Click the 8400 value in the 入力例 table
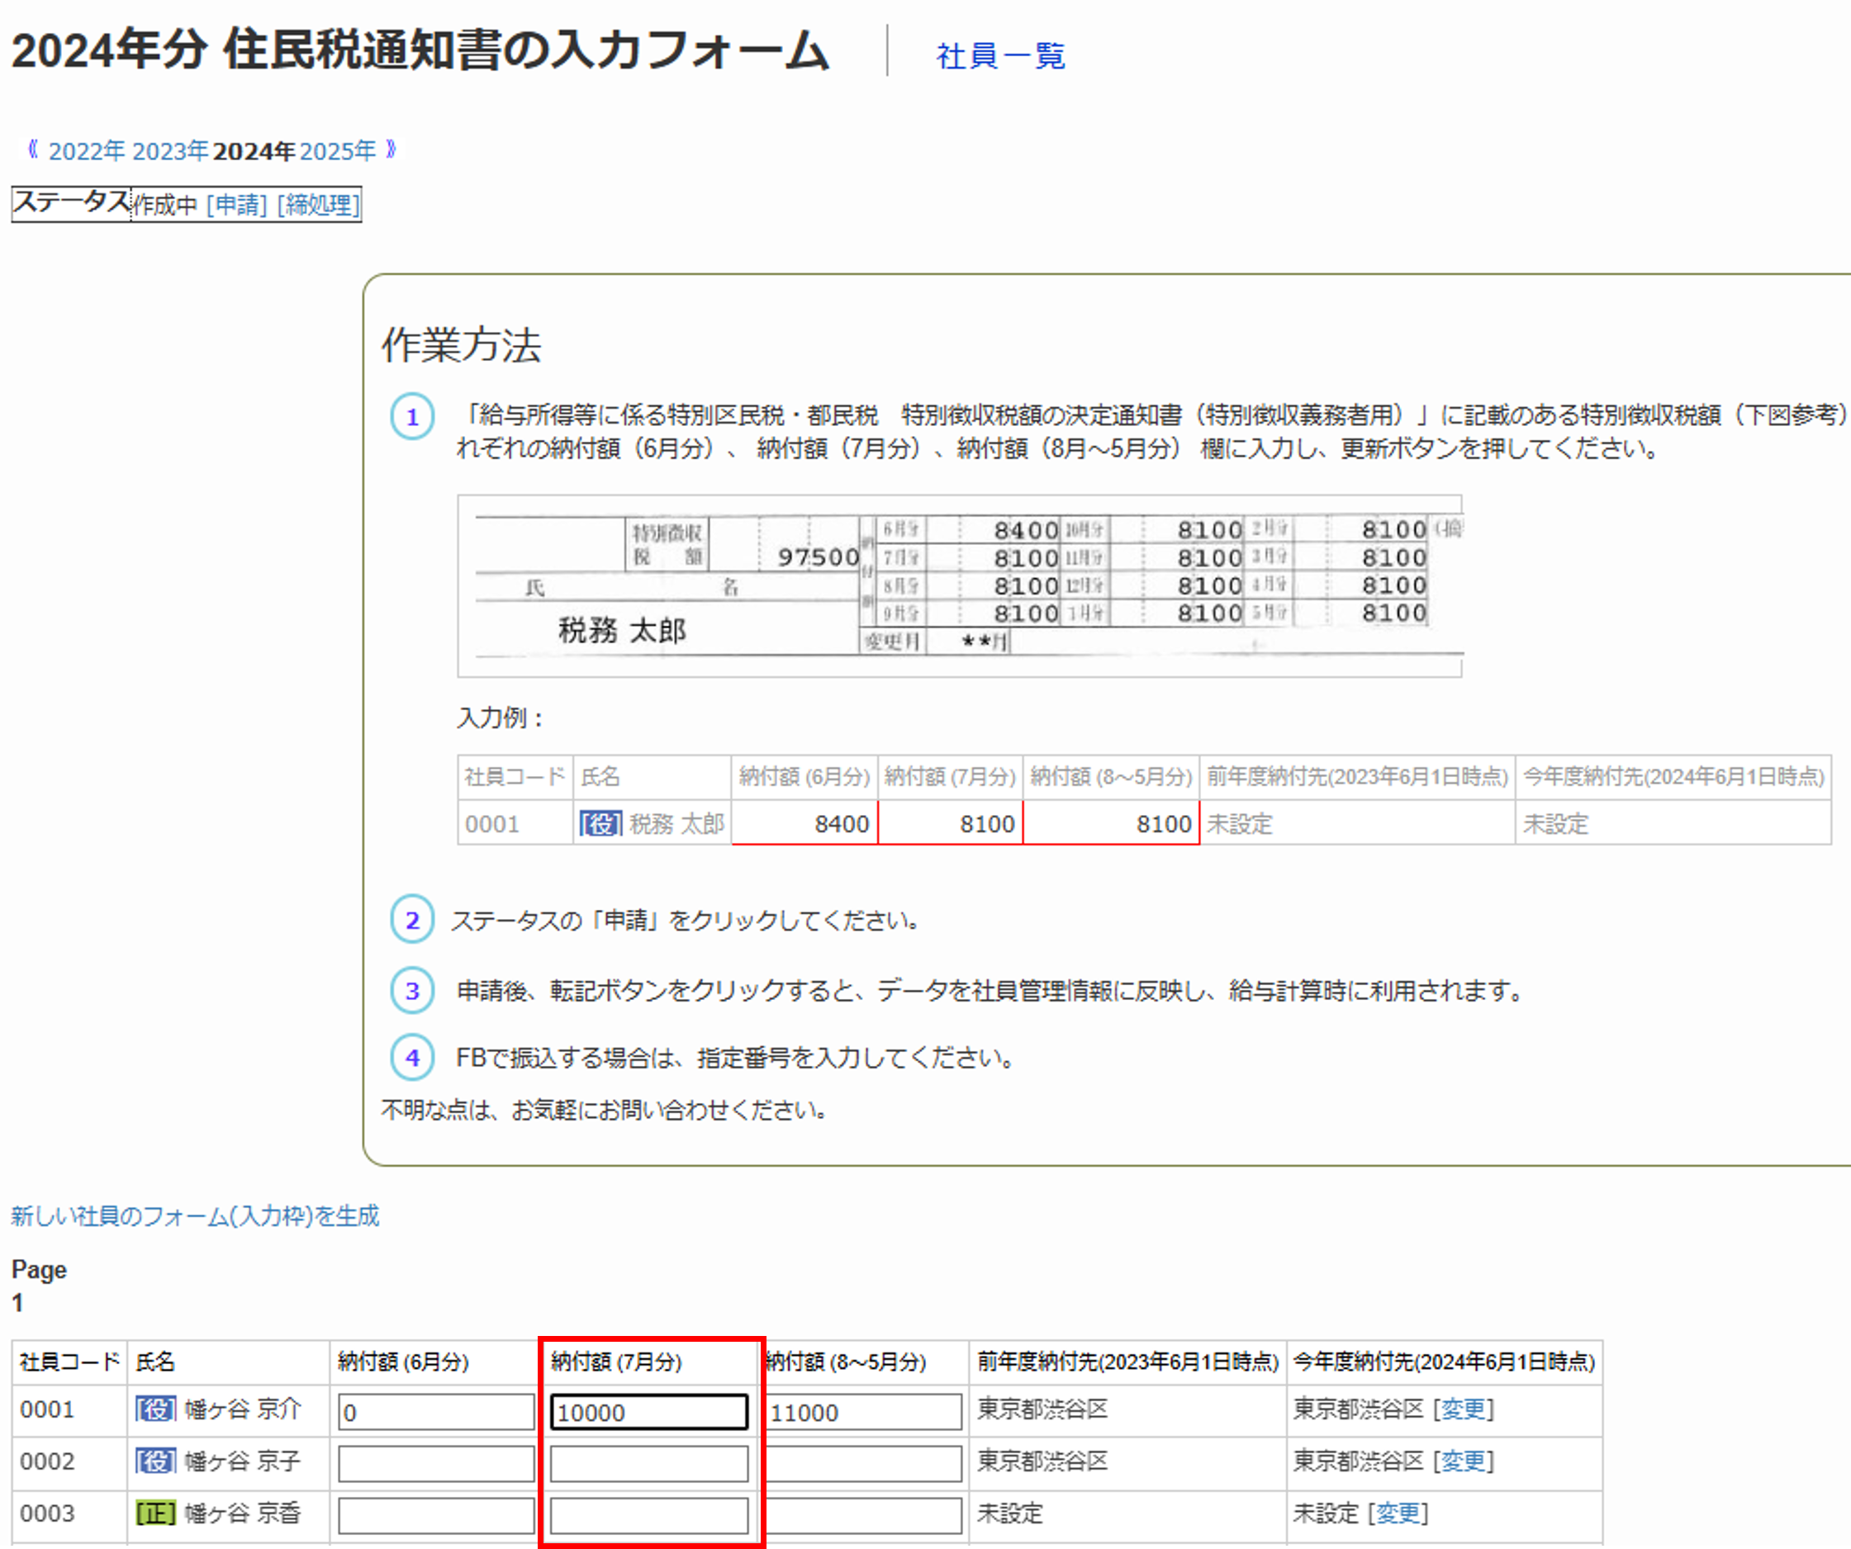Screen dimensions: 1851x1549 click(x=842, y=825)
